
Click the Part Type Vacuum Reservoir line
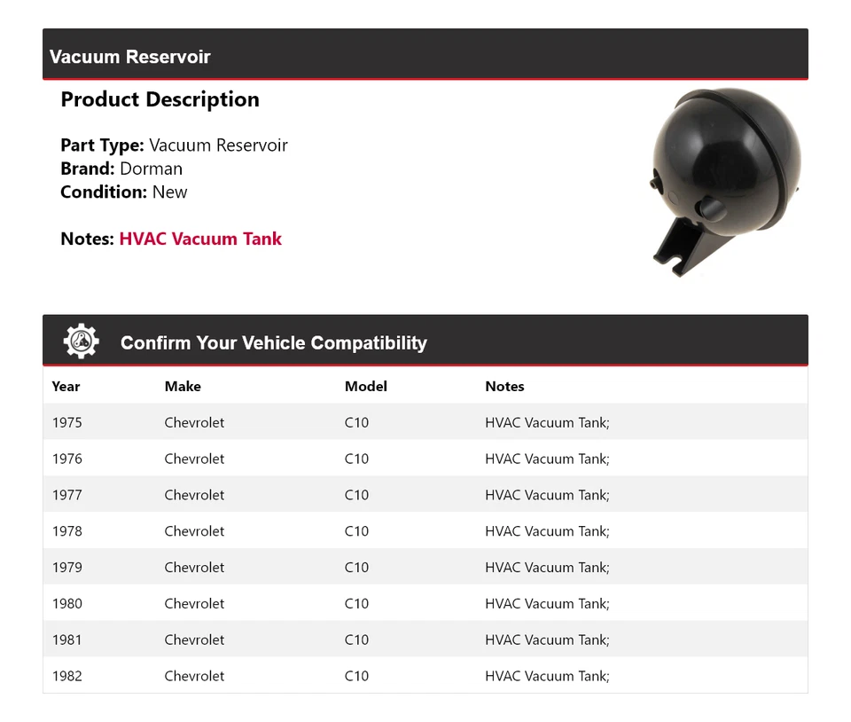(174, 145)
